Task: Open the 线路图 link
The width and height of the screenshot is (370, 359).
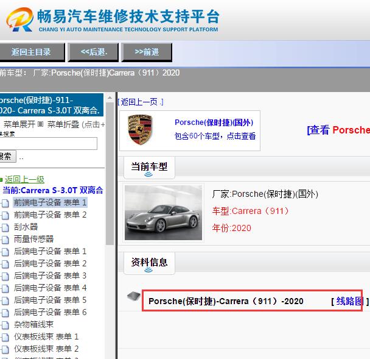Action: (350, 301)
